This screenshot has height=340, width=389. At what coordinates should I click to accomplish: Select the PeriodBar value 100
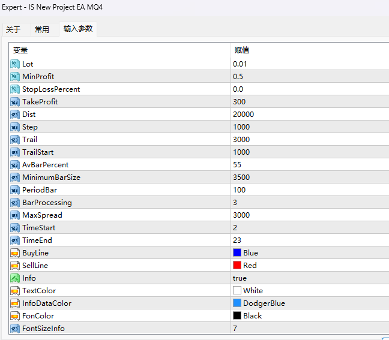pos(239,190)
